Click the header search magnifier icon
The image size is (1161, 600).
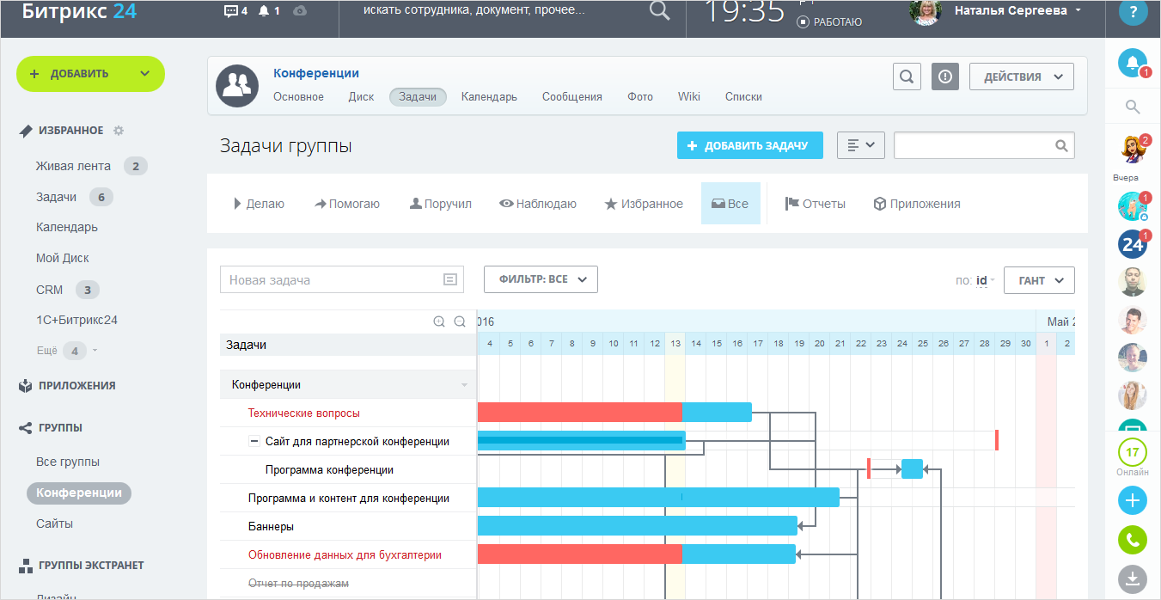659,10
